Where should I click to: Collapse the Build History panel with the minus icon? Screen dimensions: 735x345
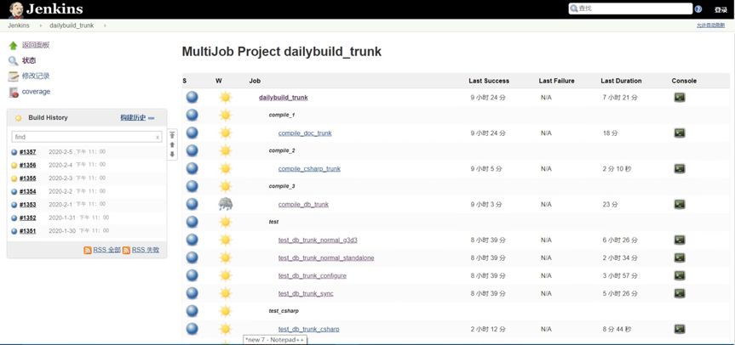[x=152, y=118]
